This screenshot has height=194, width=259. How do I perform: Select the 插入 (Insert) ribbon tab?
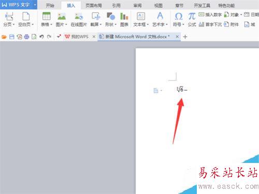71,6
